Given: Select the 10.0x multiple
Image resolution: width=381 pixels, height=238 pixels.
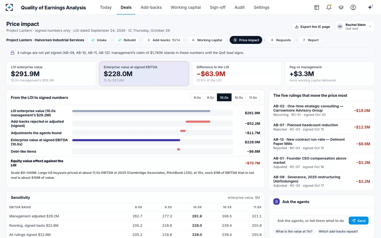Looking at the screenshot, I should click(x=224, y=98).
